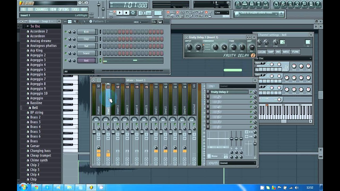Open Google Chrome from the taskbar

coord(36,188)
